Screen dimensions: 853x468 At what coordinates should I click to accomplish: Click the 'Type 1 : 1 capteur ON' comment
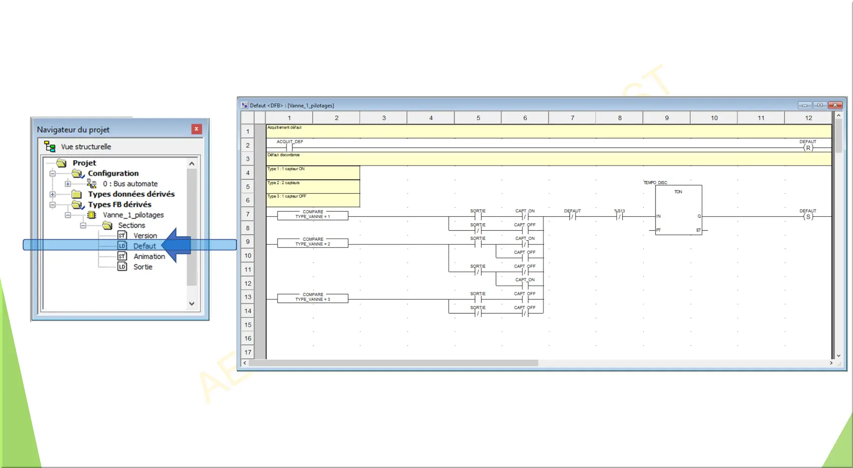point(313,173)
